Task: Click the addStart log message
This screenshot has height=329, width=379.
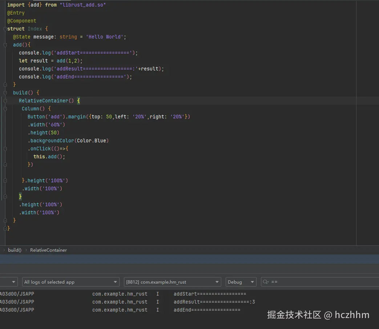Action: (x=210, y=294)
